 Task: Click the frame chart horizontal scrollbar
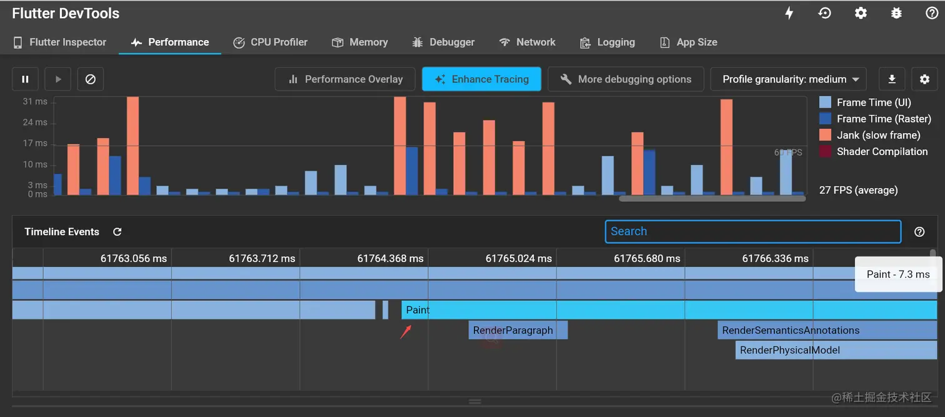pos(712,199)
